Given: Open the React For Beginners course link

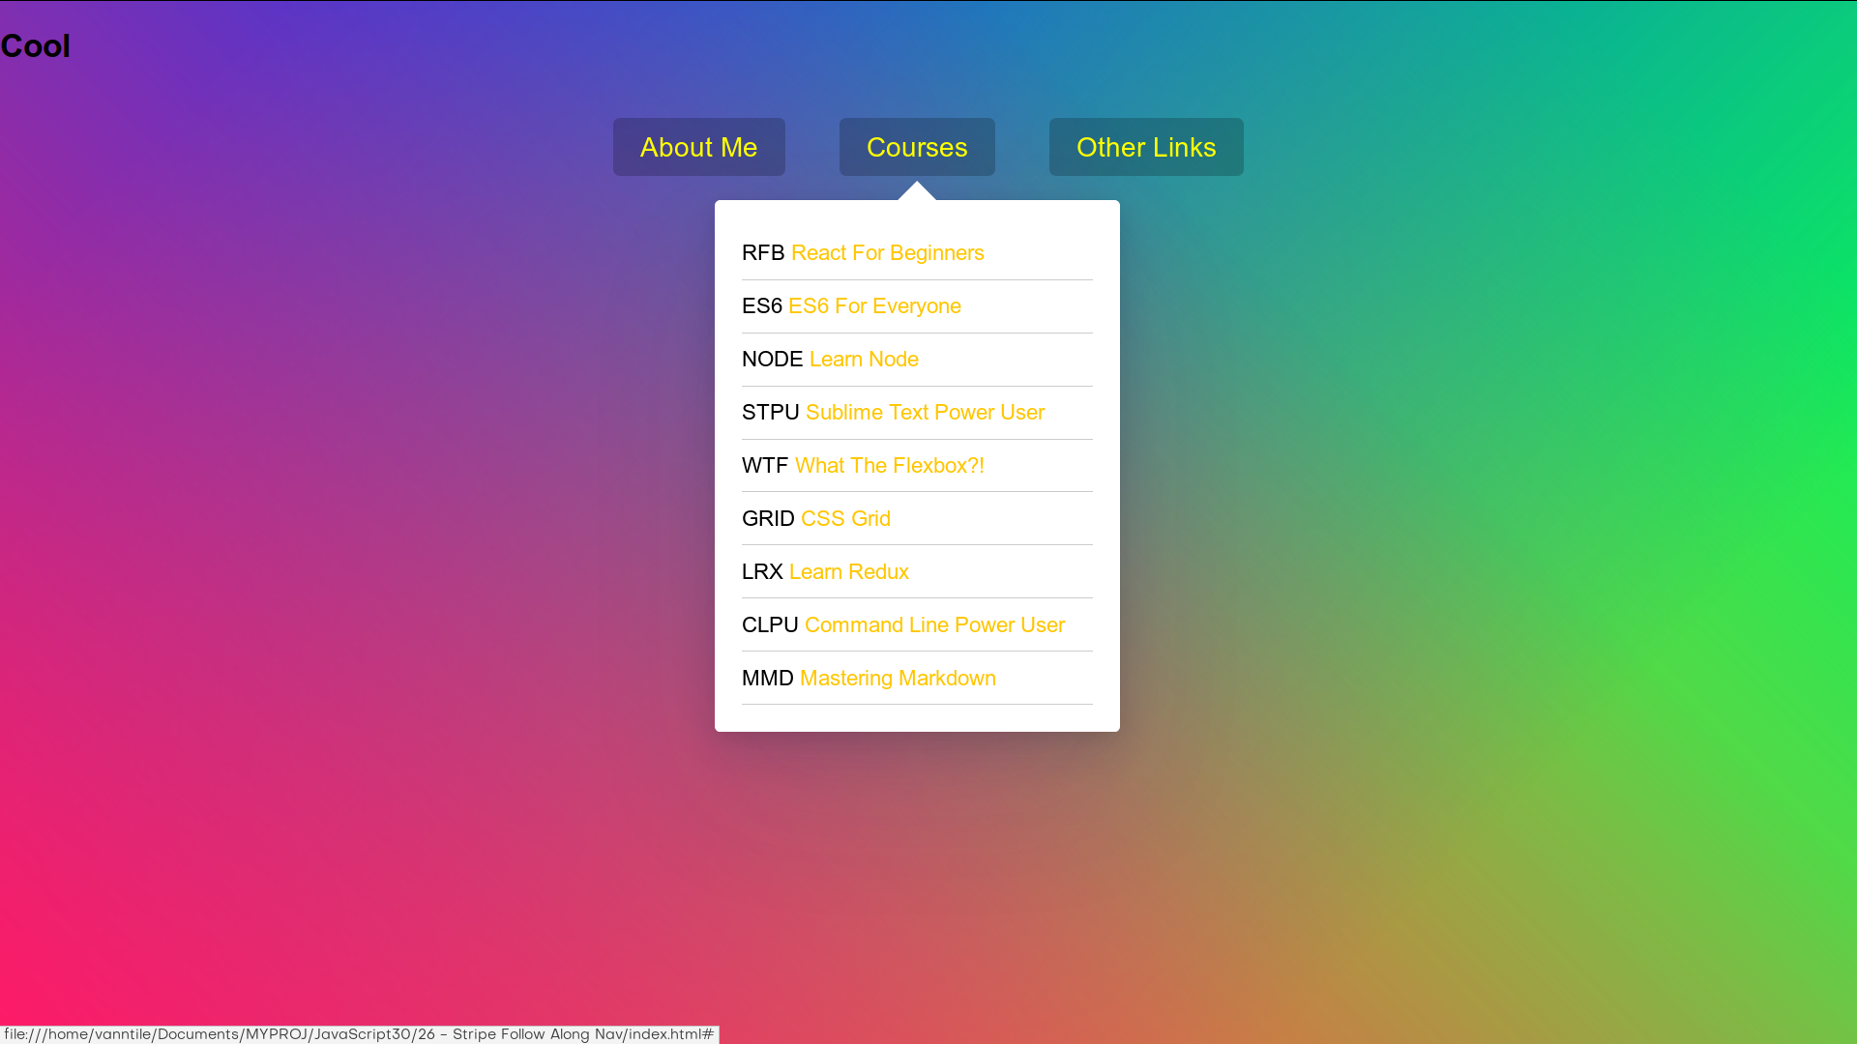Looking at the screenshot, I should 888,252.
